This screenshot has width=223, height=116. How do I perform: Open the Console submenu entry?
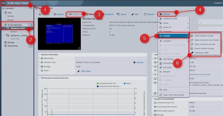click(174, 36)
